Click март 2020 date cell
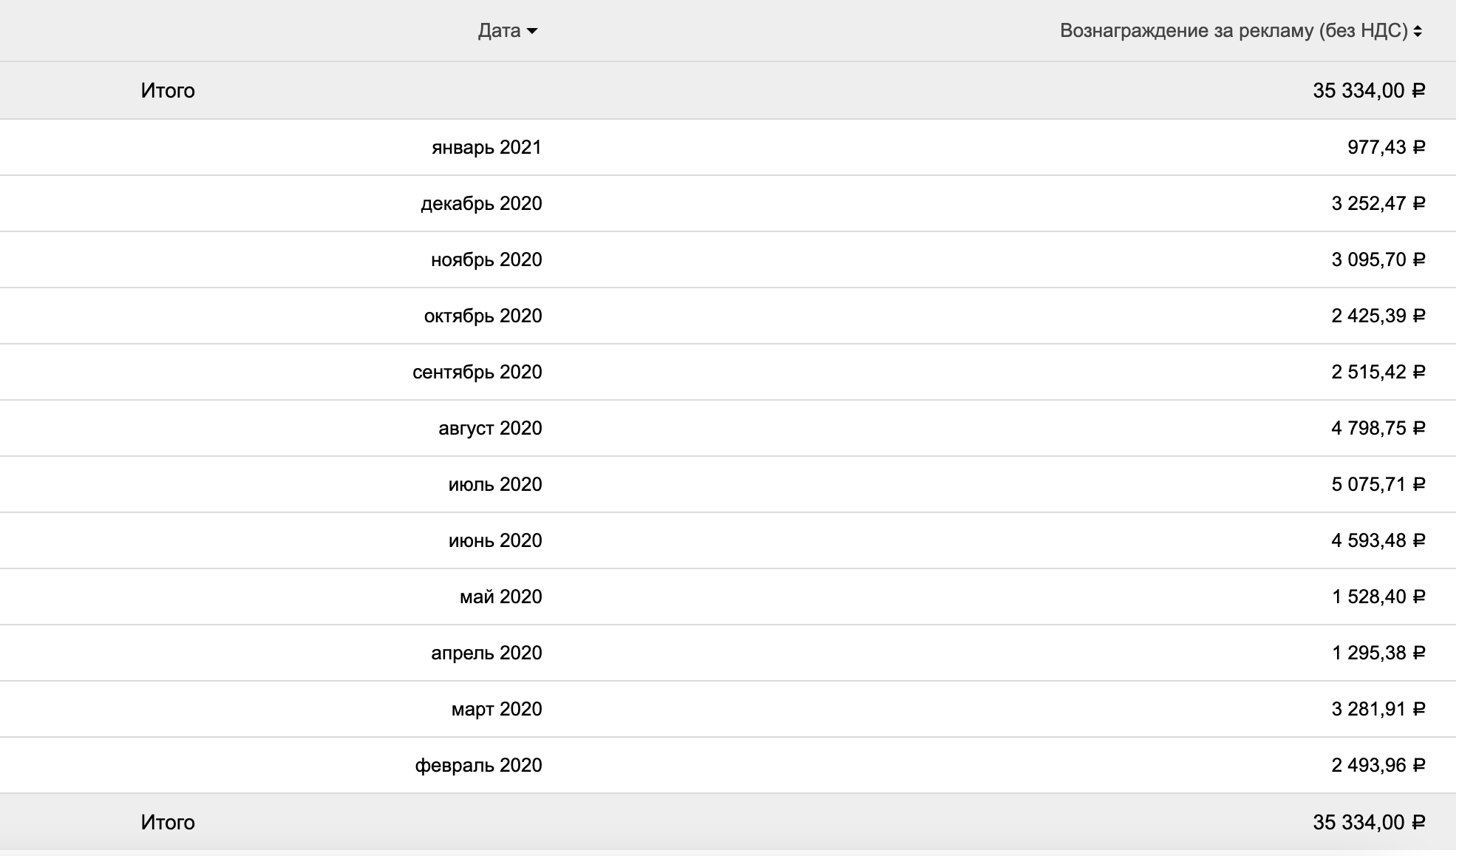Screen dimensions: 1459x856 coord(496,709)
